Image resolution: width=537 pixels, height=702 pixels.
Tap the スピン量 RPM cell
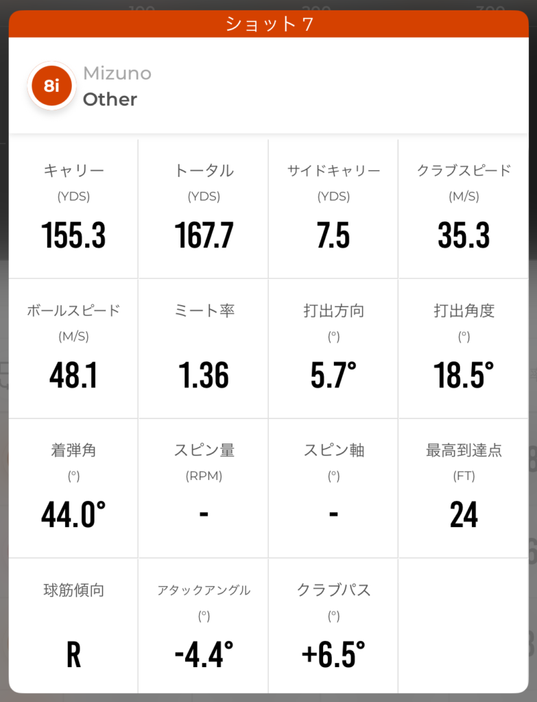[x=204, y=488]
